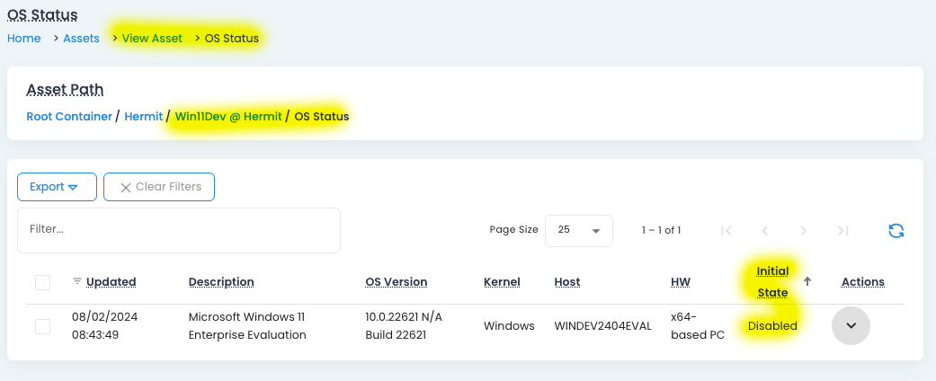
Task: Expand the row Actions chevron
Action: coord(851,325)
